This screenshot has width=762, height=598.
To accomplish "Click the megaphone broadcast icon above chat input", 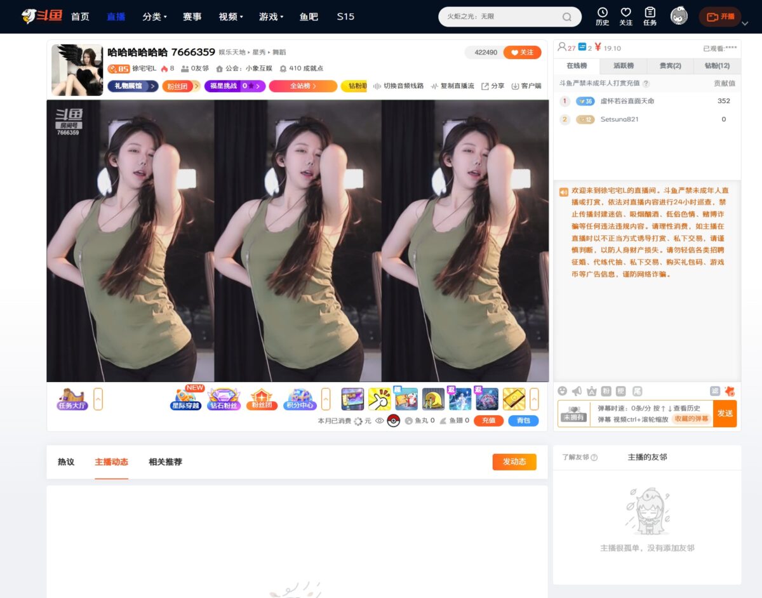I will tap(577, 390).
